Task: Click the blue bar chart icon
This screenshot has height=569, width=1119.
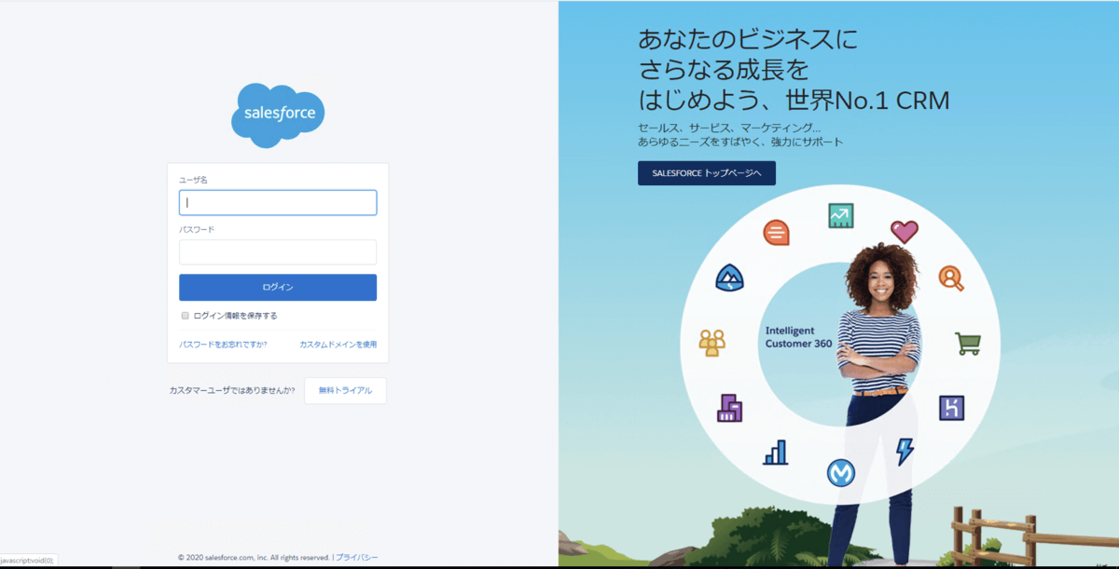Action: tap(776, 453)
